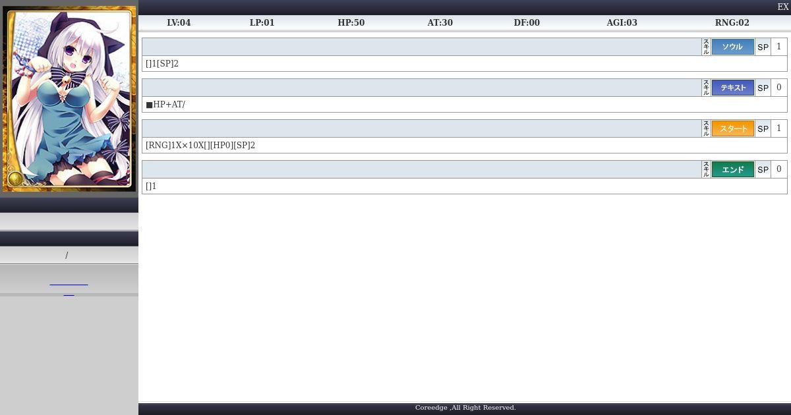This screenshot has width=791, height=415.
Task: Click the skill text "[]1" under the エンド badge
Action: click(151, 186)
